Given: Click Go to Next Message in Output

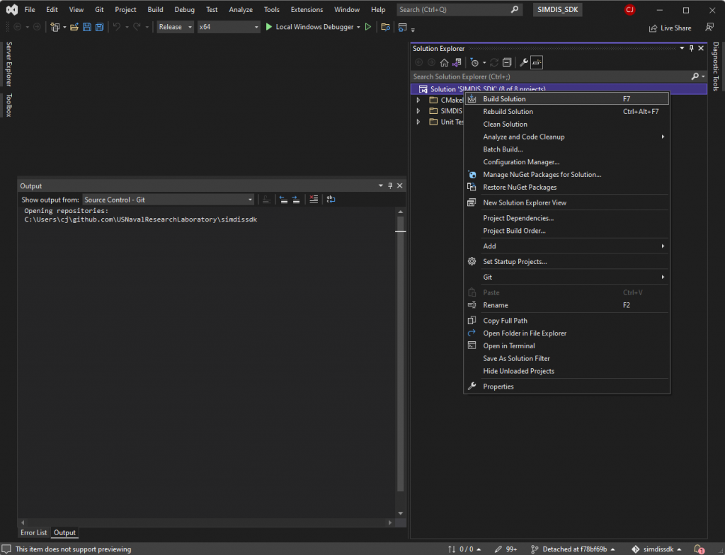Looking at the screenshot, I should pyautogui.click(x=296, y=200).
